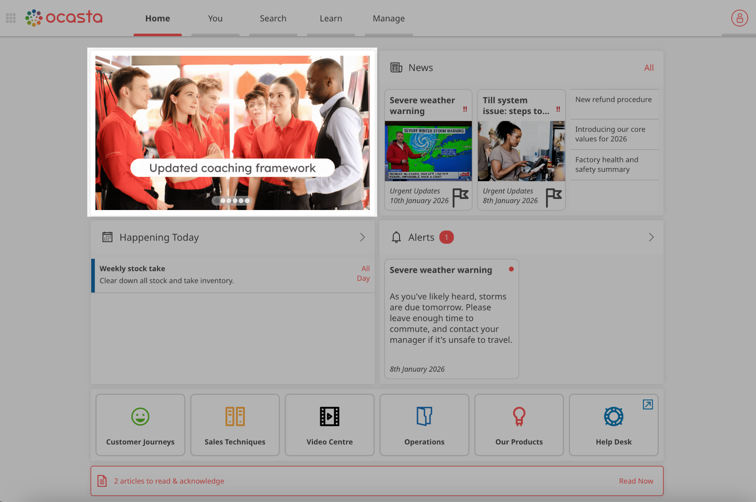Select the last carousel pagination dot
The width and height of the screenshot is (756, 502).
click(x=247, y=201)
